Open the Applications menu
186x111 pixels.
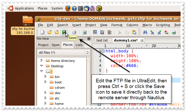coord(24,8)
